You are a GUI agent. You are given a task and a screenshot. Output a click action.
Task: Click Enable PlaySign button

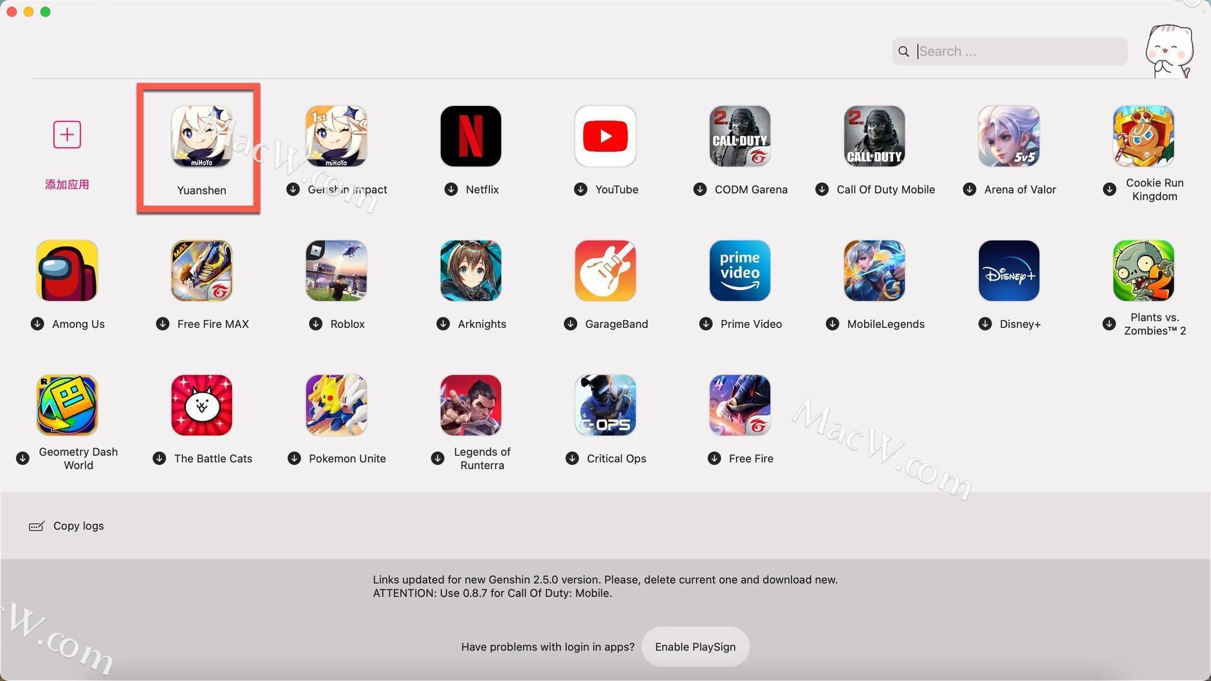[x=695, y=646]
